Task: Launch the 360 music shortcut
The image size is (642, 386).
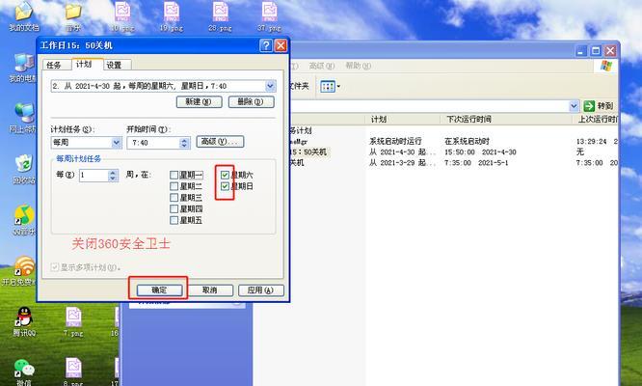Action: click(x=24, y=219)
